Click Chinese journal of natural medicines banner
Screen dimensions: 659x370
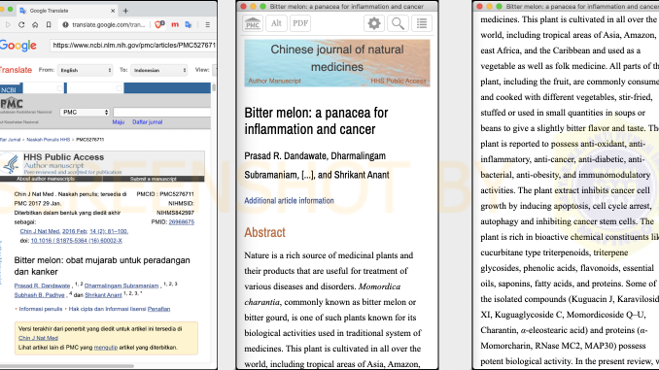[337, 63]
